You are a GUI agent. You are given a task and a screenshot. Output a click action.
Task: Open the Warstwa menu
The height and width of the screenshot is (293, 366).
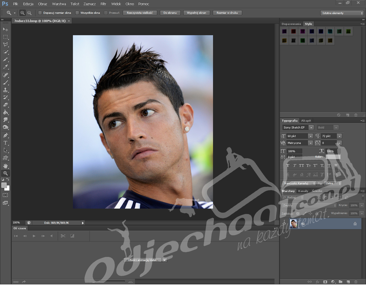coord(59,4)
